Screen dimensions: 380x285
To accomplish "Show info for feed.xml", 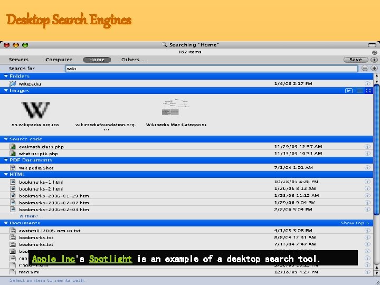I will (367, 272).
